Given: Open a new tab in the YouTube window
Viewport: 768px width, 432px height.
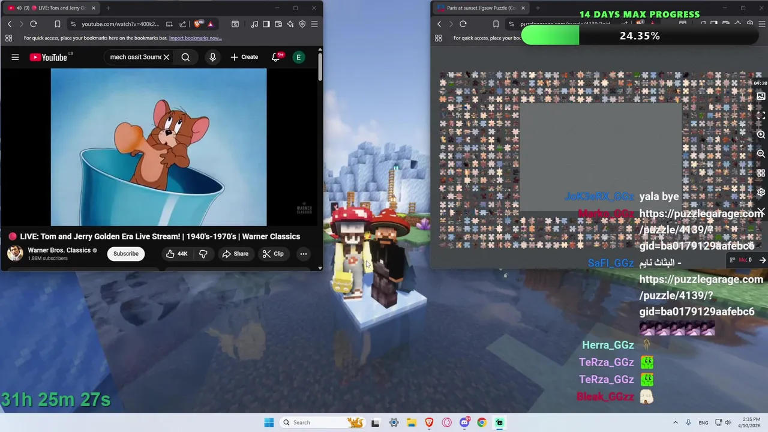Looking at the screenshot, I should click(x=108, y=8).
